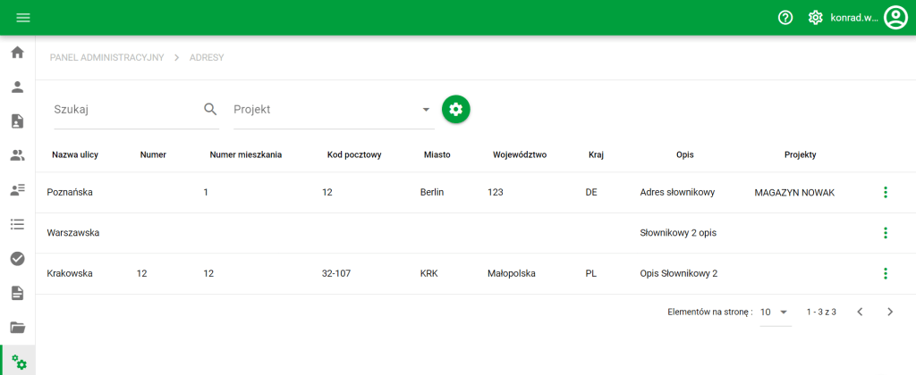This screenshot has width=916, height=375.
Task: Sort by Nazwa ulicy column header
Action: tap(75, 154)
